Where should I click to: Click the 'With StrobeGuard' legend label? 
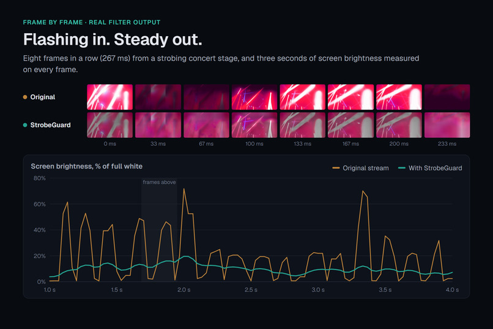click(435, 168)
